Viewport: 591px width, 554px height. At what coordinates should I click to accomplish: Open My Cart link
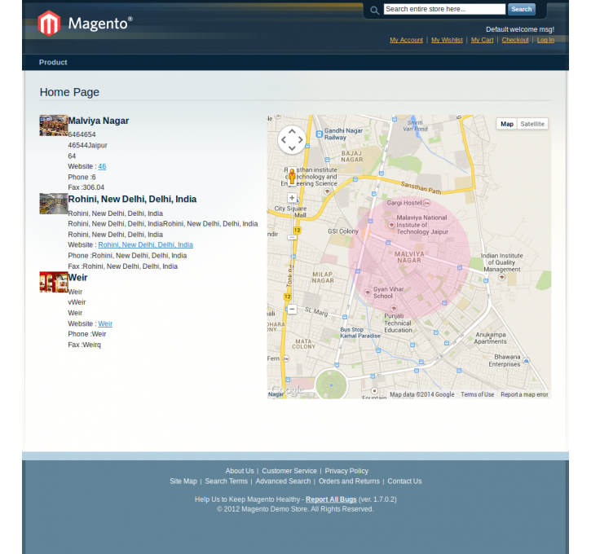click(482, 40)
